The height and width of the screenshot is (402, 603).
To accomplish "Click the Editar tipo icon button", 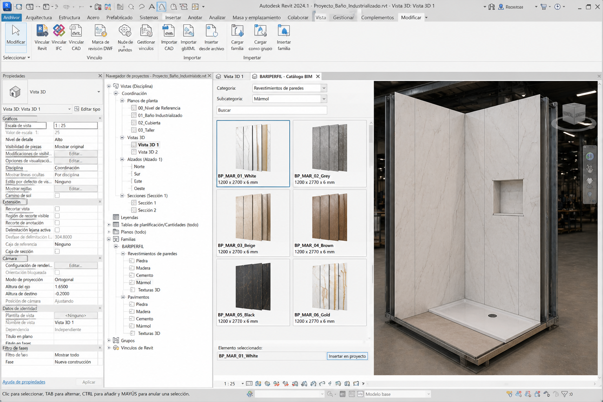I will tap(77, 109).
